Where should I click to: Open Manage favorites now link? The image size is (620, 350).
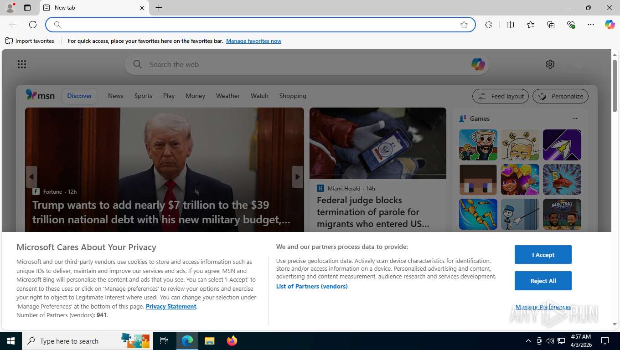(x=253, y=41)
